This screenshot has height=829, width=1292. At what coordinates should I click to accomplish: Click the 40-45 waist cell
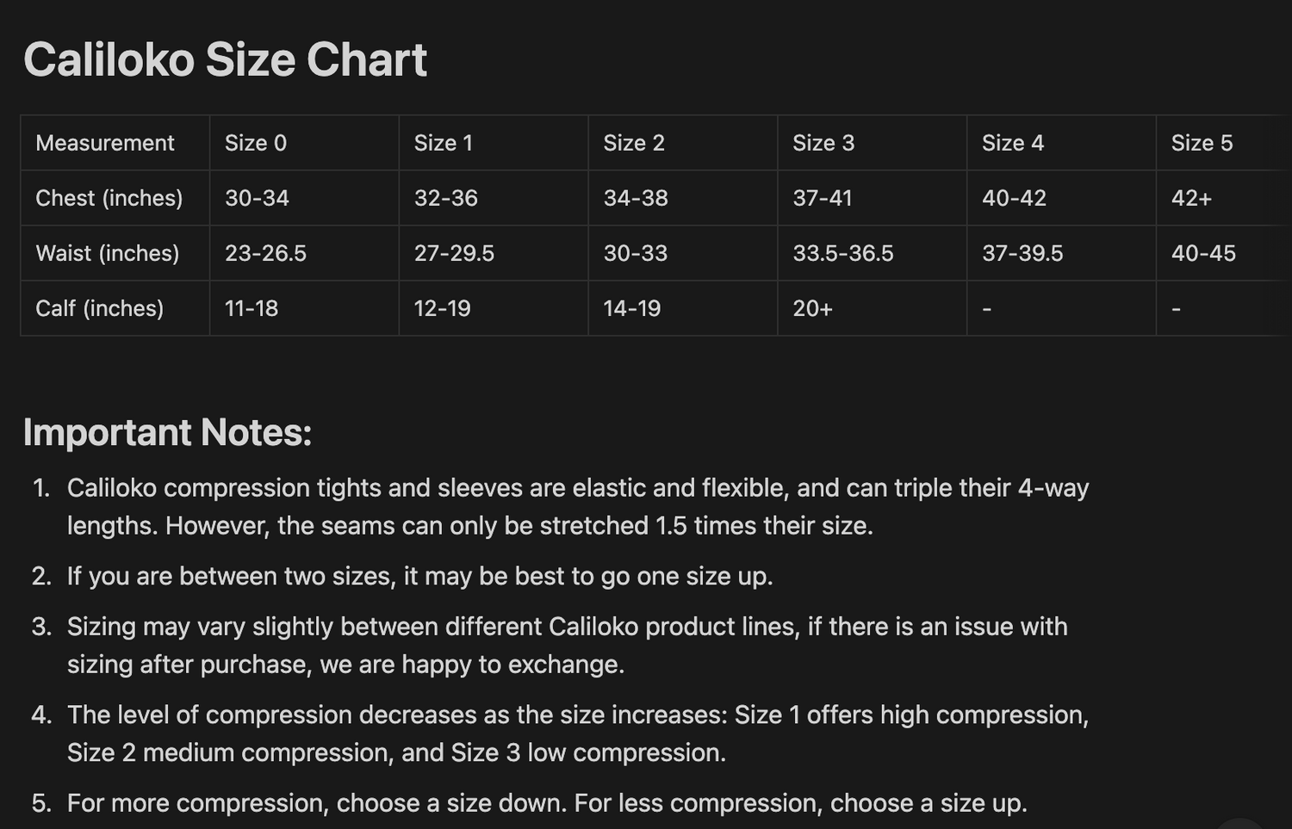1203,253
